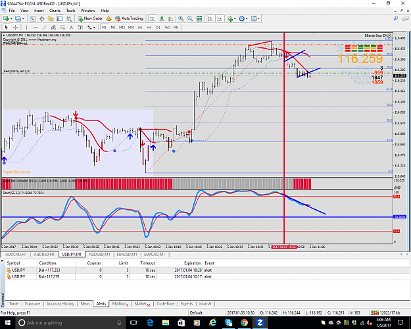The height and width of the screenshot is (329, 411).
Task: Expand the New Chart dropdown arrow
Action: click(x=11, y=18)
